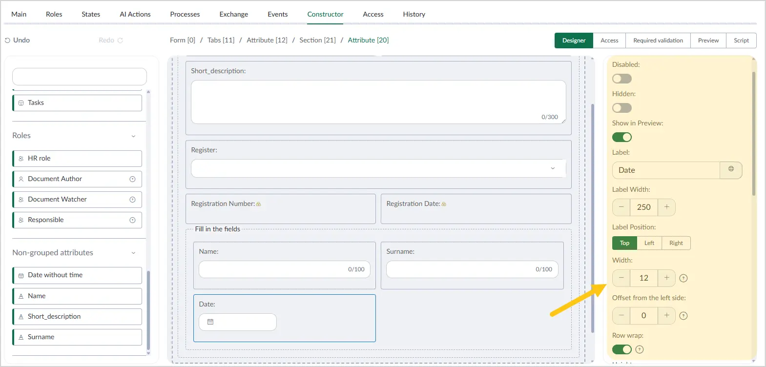This screenshot has height=367, width=766.
Task: Click the form canvas vertical scrollbar
Action: pyautogui.click(x=593, y=218)
